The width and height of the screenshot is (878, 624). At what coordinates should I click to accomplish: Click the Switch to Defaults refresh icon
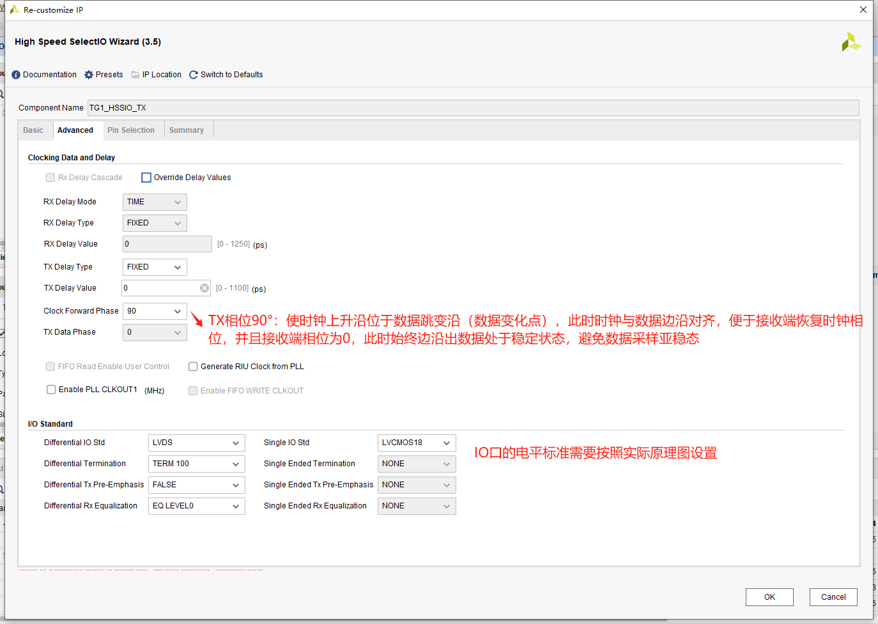[x=194, y=75]
